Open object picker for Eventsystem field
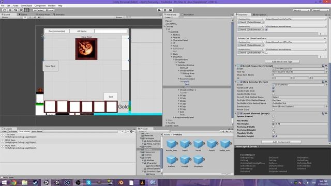The height and width of the screenshot is (186, 331). [326, 106]
